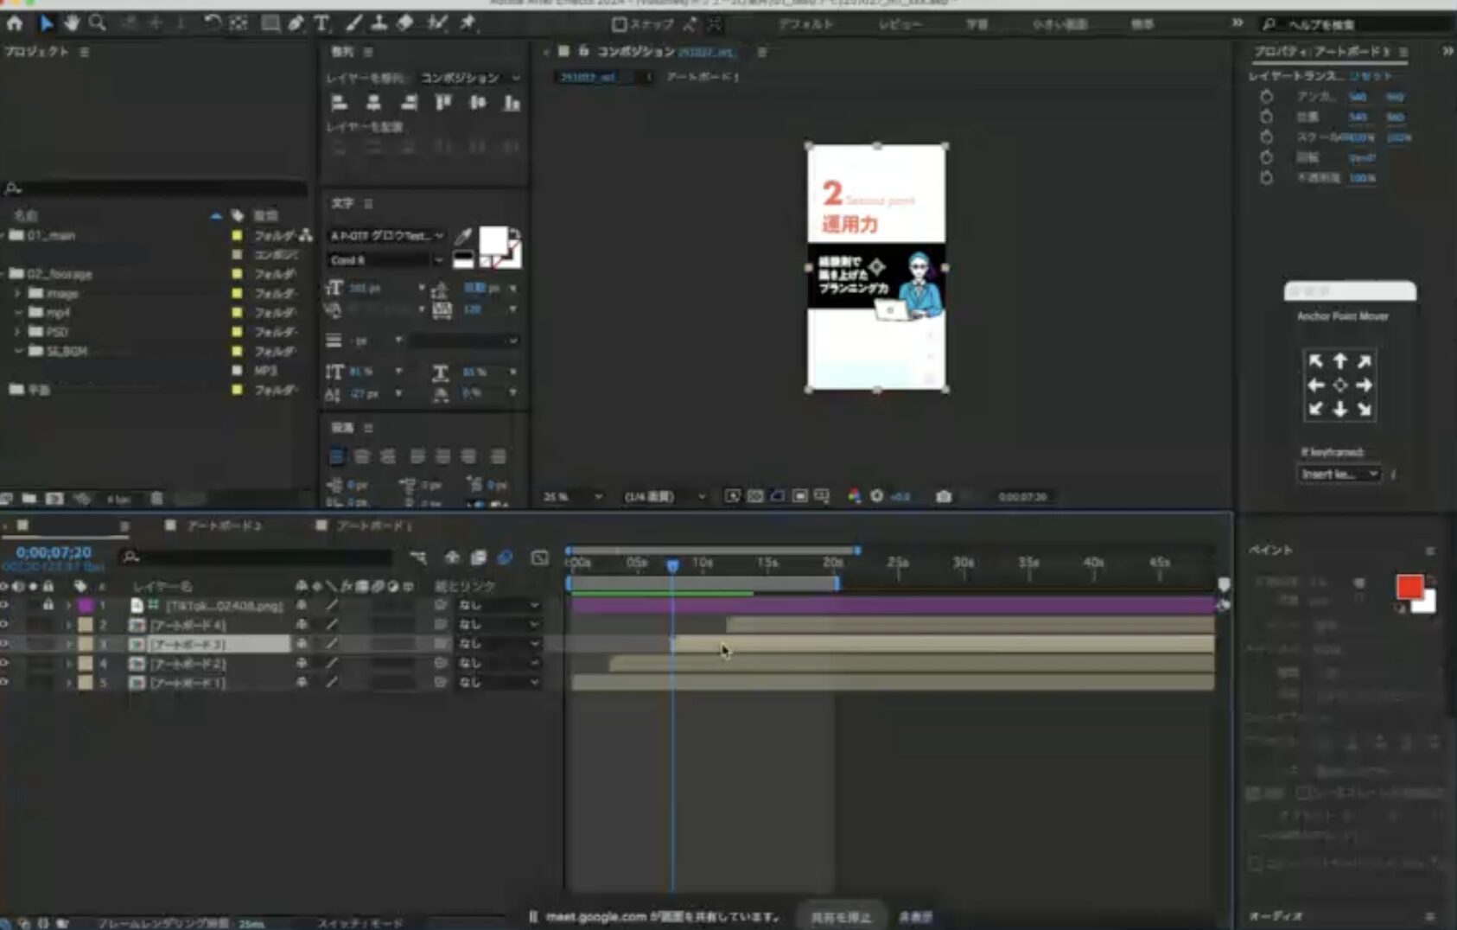Select the Horizontal Type tool
The image size is (1457, 930).
pyautogui.click(x=322, y=23)
